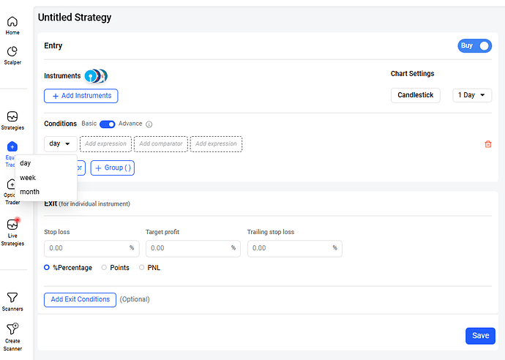The width and height of the screenshot is (505, 360).
Task: Open the Create Scanner icon
Action: click(x=12, y=329)
